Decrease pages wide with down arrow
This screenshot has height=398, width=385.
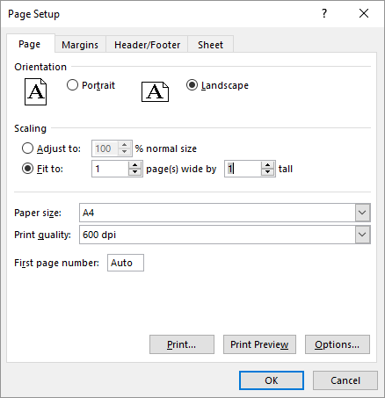pos(134,172)
